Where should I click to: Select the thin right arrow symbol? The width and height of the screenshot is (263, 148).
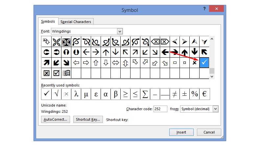click(96, 52)
